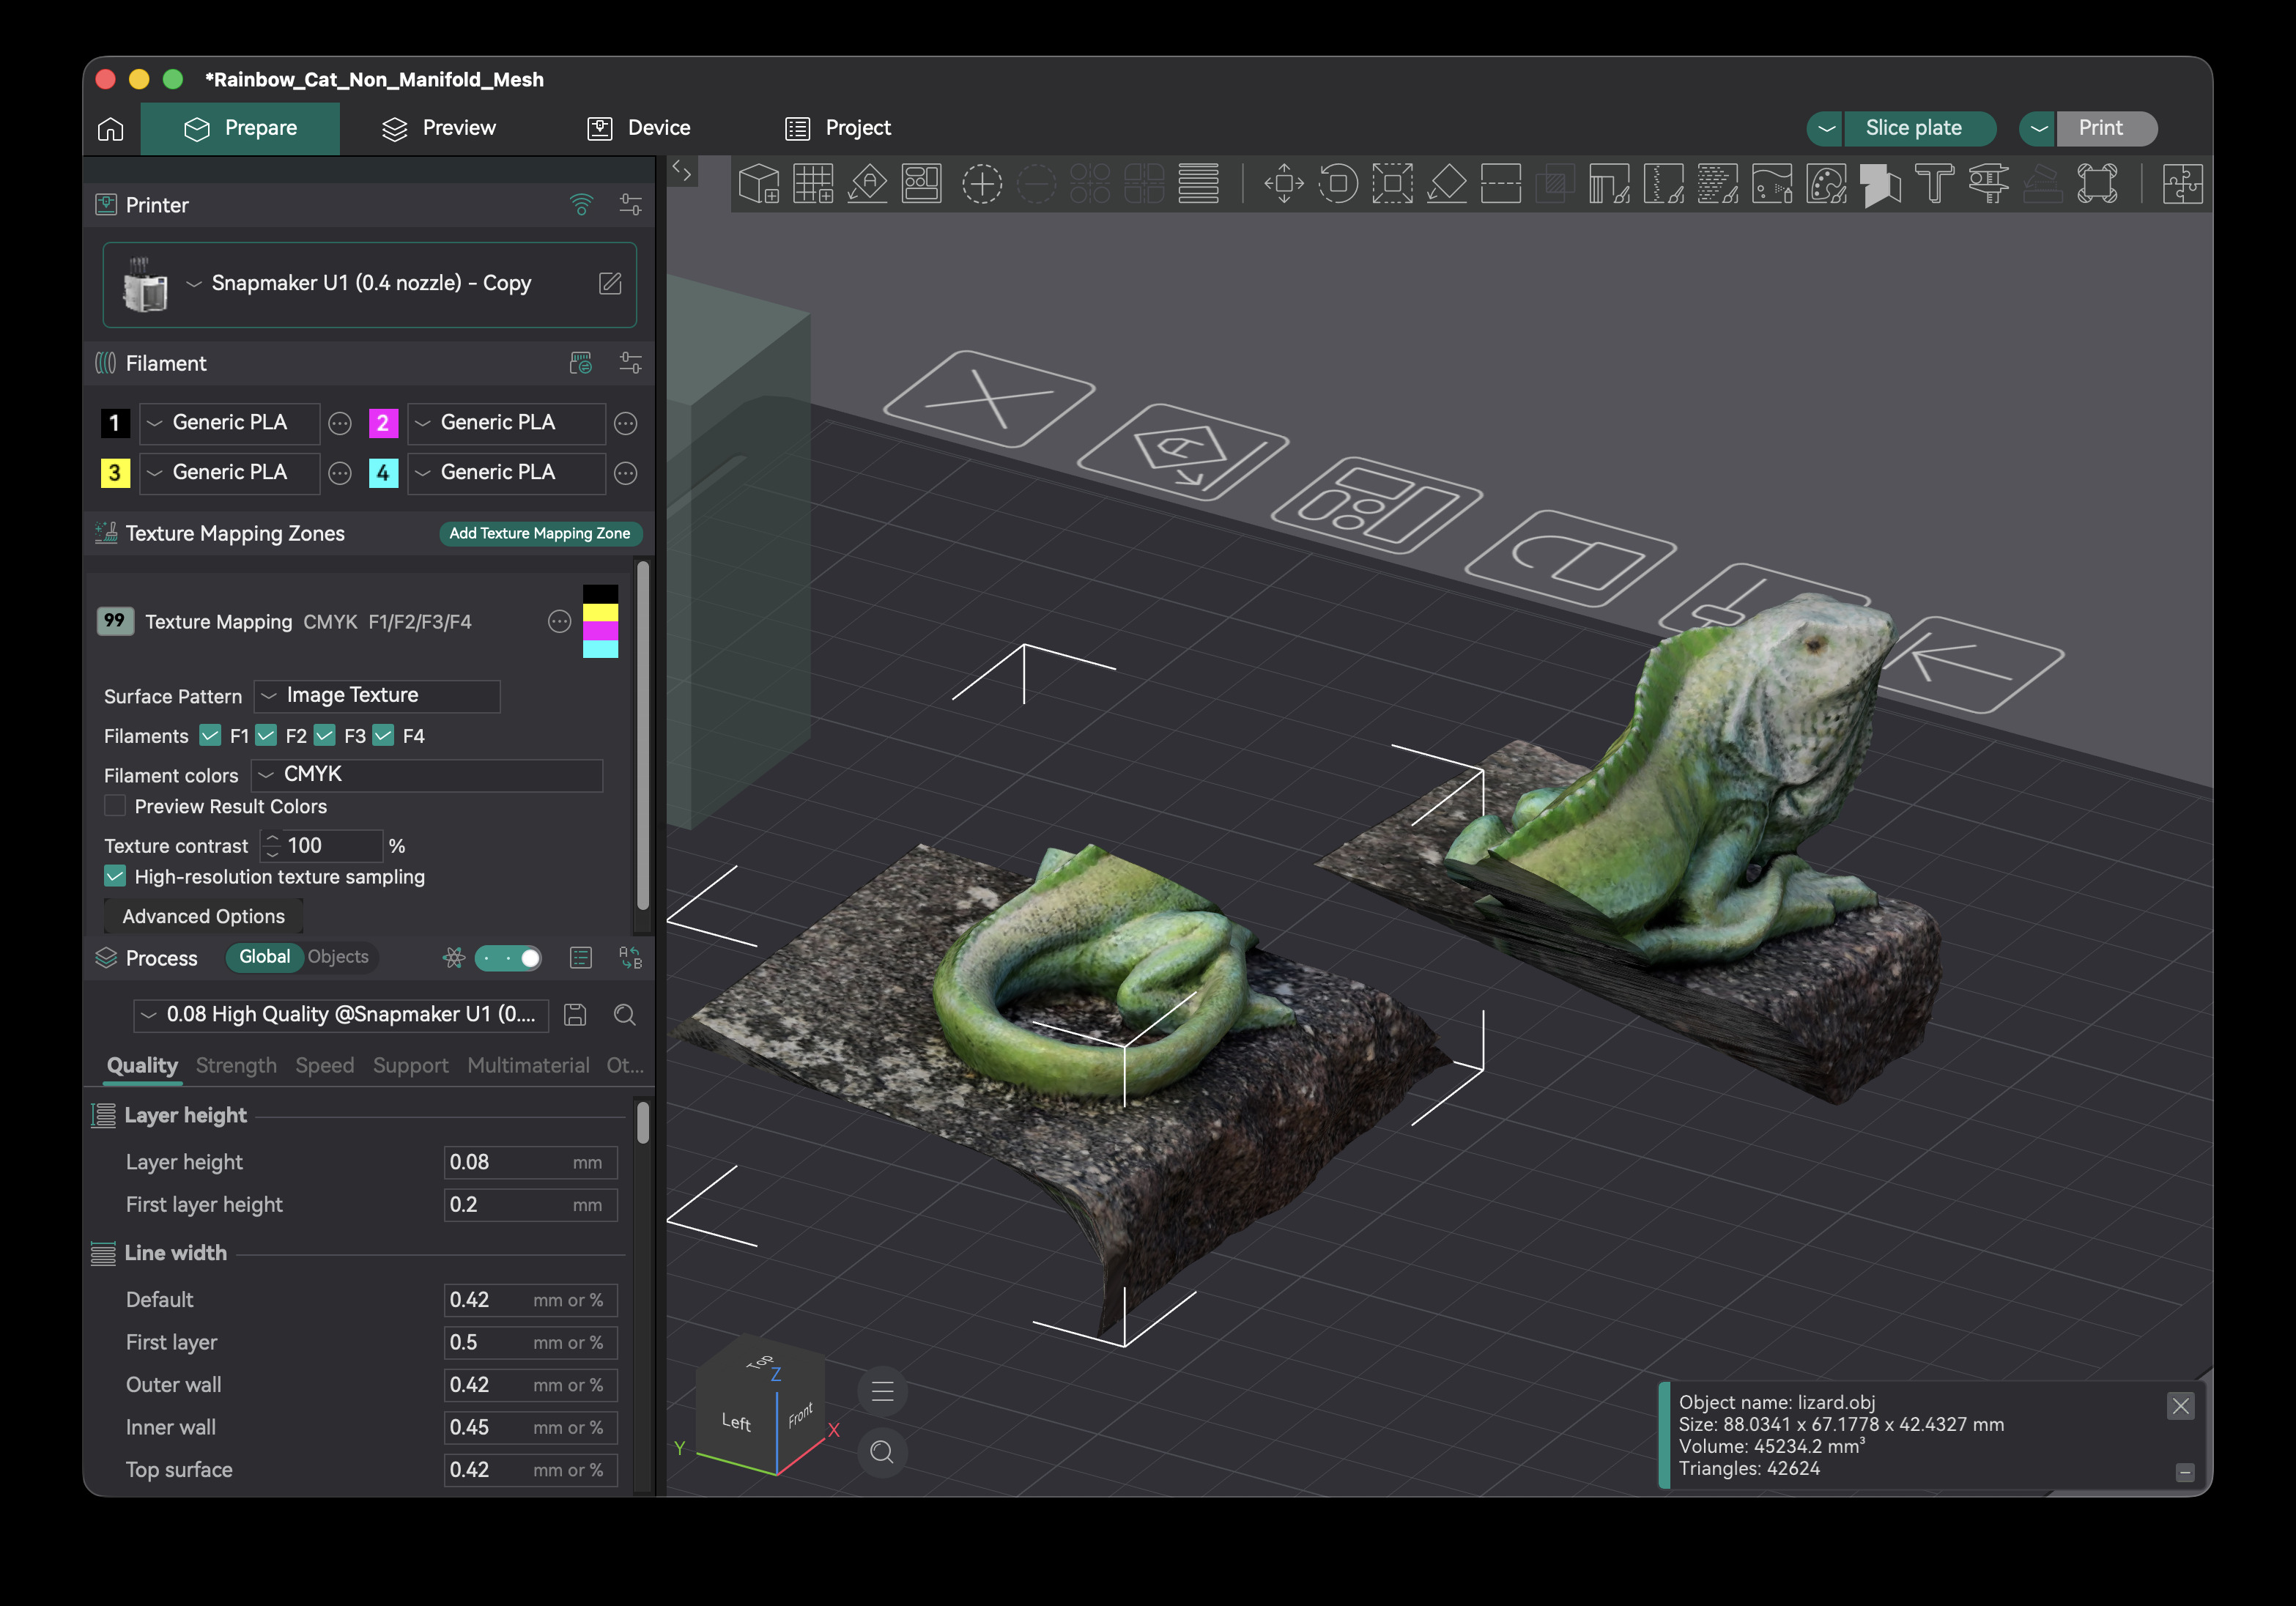Toggle the F2 filament checkbox
The image size is (2296, 1606).
[266, 736]
